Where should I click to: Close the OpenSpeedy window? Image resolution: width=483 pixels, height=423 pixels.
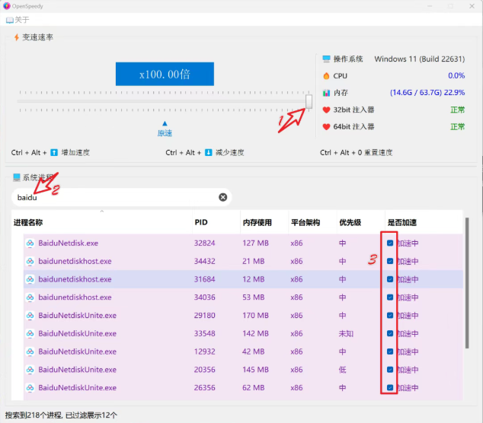(x=472, y=6)
